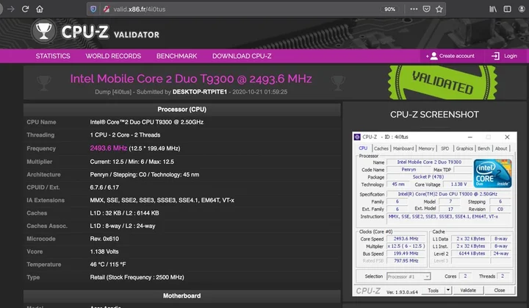The image size is (529, 308).
Task: Click the Level 2 cache field 6144 KBytes
Action: tap(471, 254)
